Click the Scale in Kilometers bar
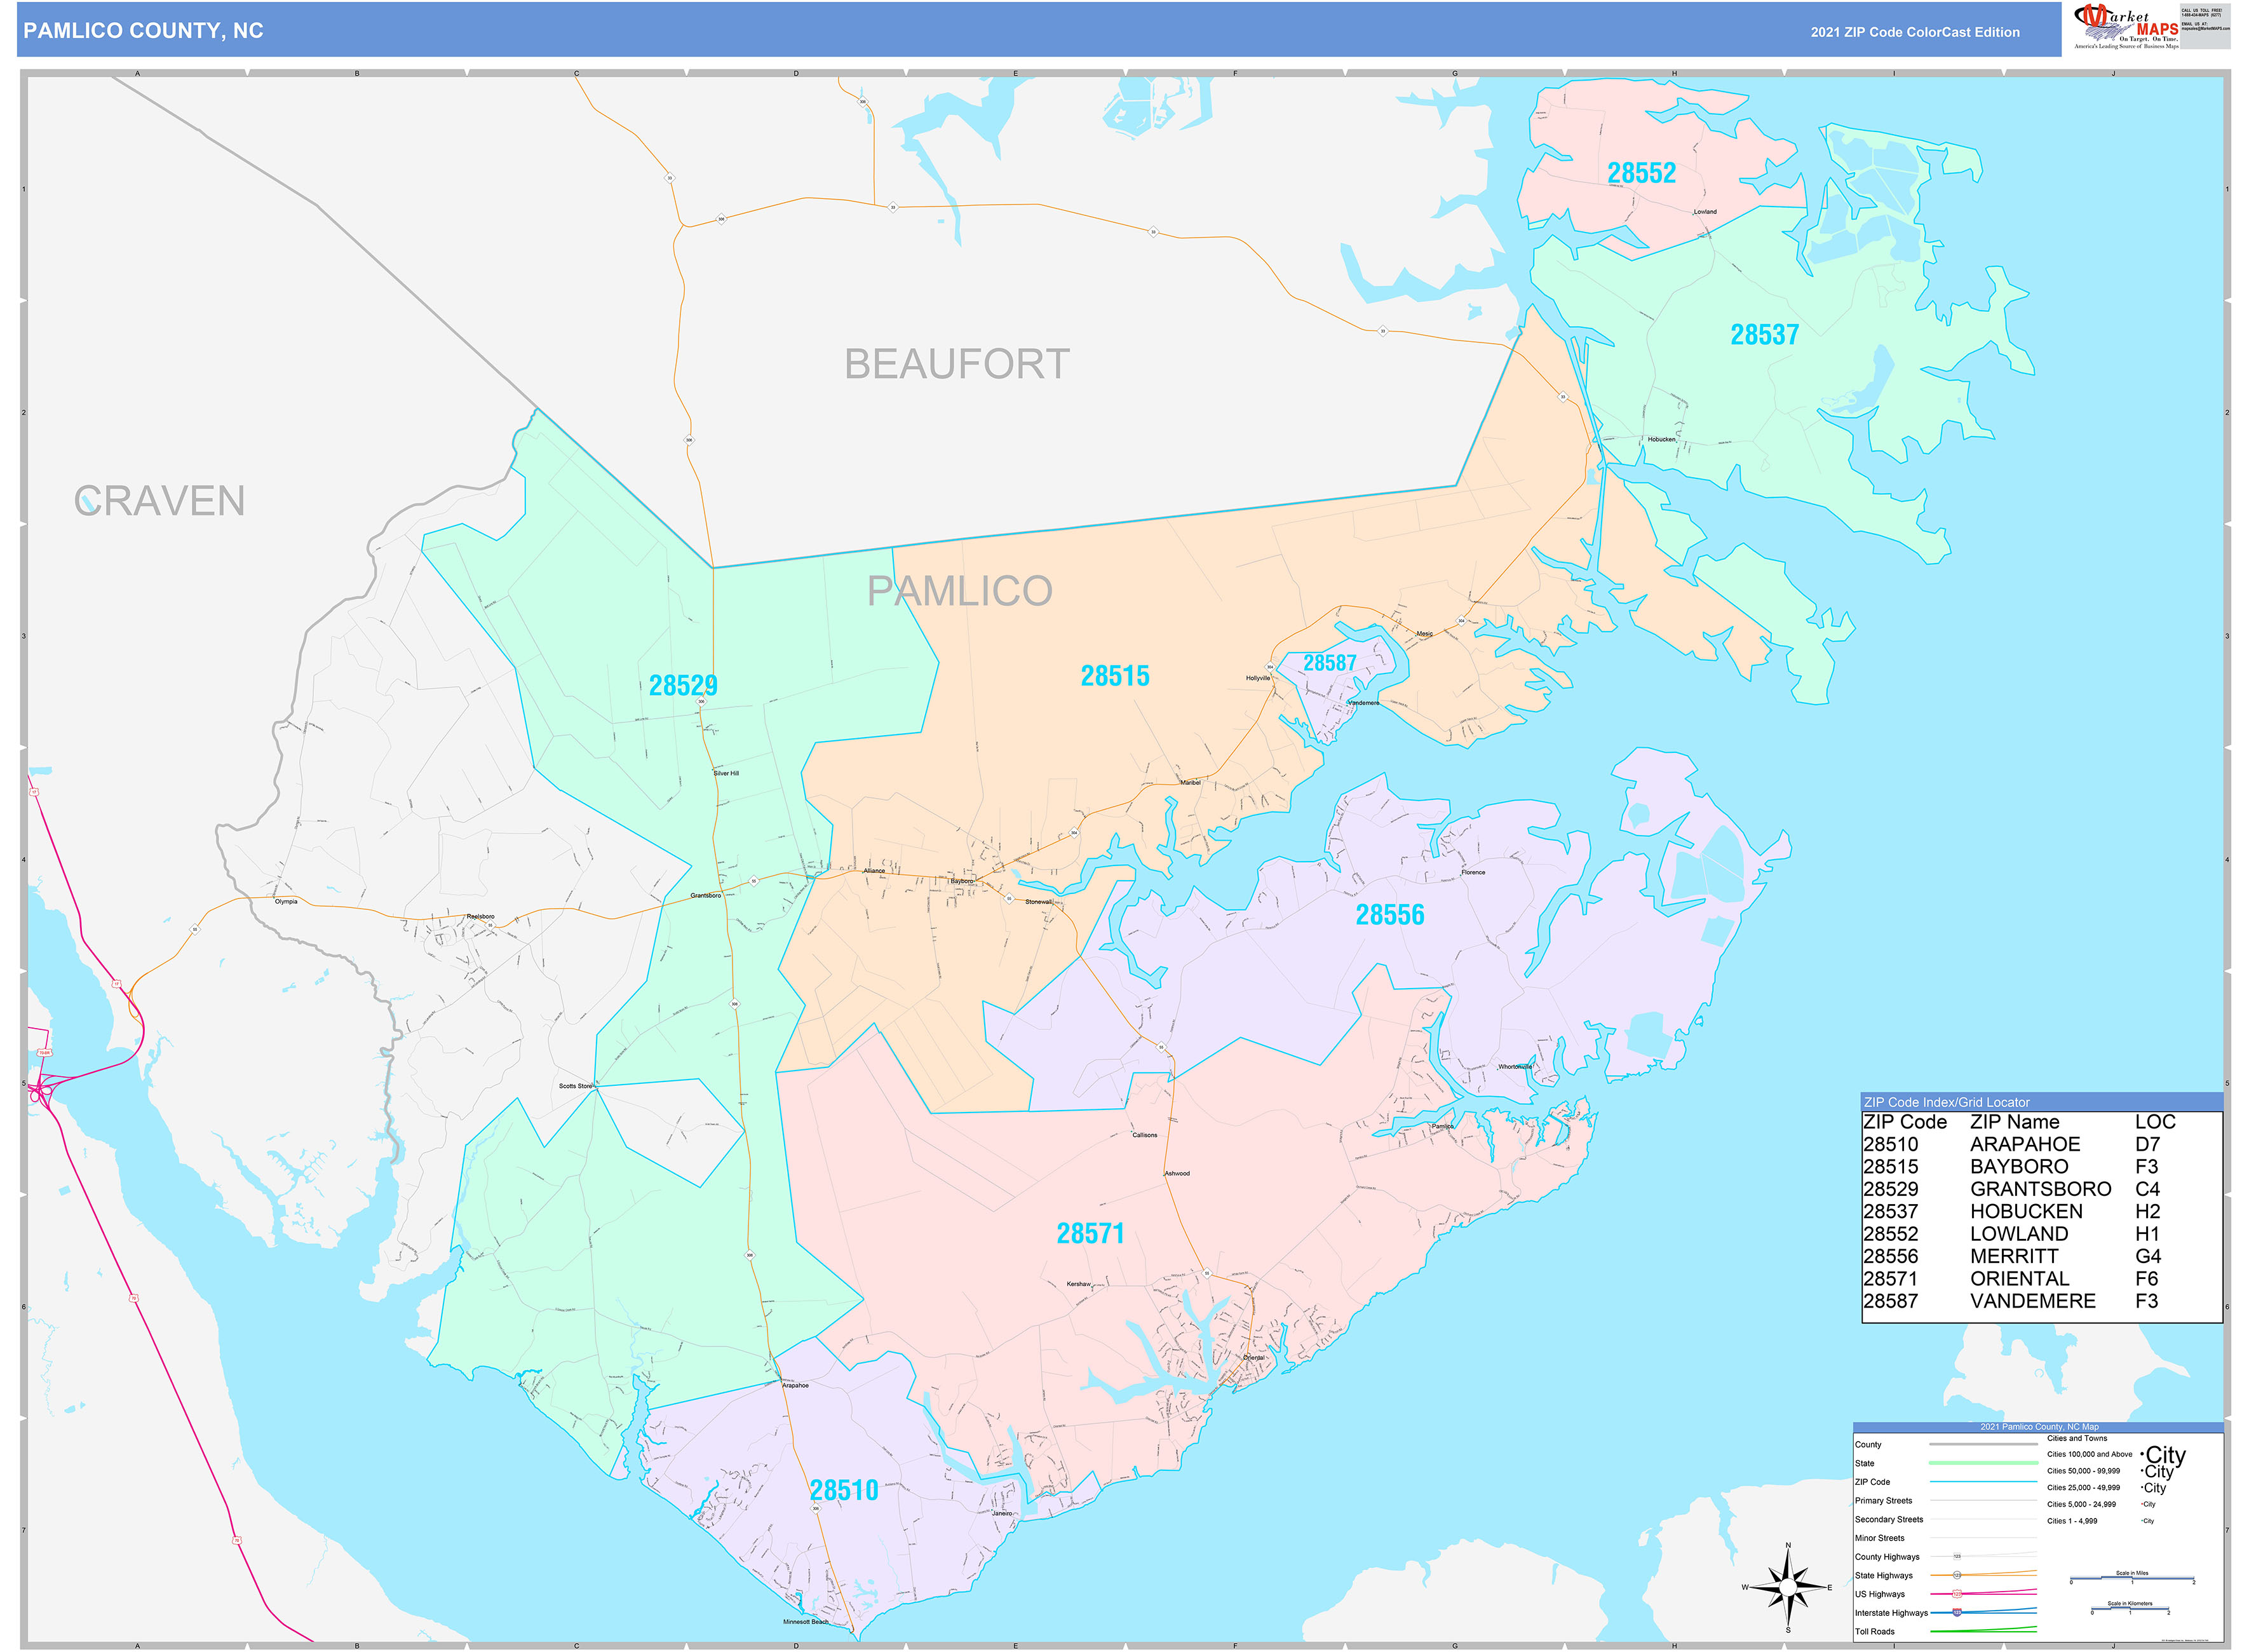The width and height of the screenshot is (2242, 1652). (2129, 1608)
